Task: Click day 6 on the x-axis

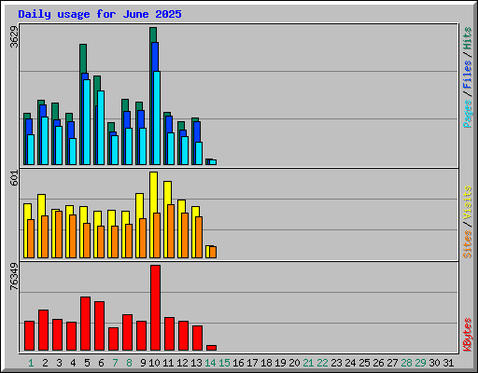Action: point(101,363)
